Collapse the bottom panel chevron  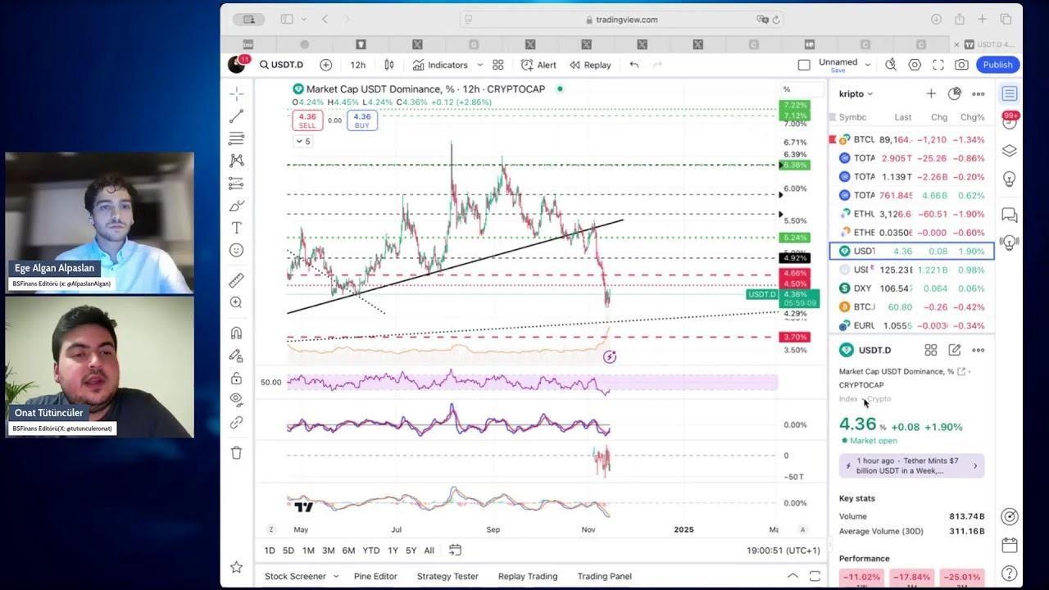(x=792, y=576)
